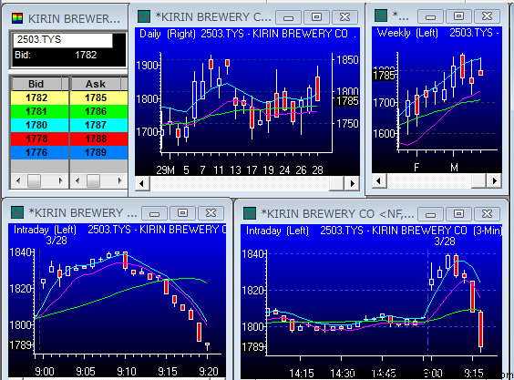Click the scroll thumb under Ask column

[x=94, y=180]
